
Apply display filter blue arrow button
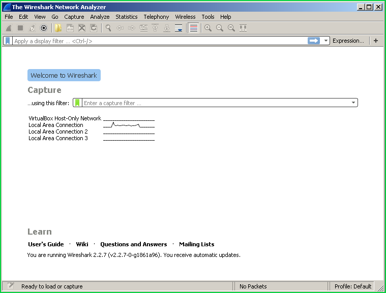click(314, 41)
